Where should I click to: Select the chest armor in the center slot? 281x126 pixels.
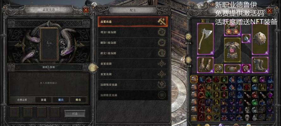pos(232,50)
